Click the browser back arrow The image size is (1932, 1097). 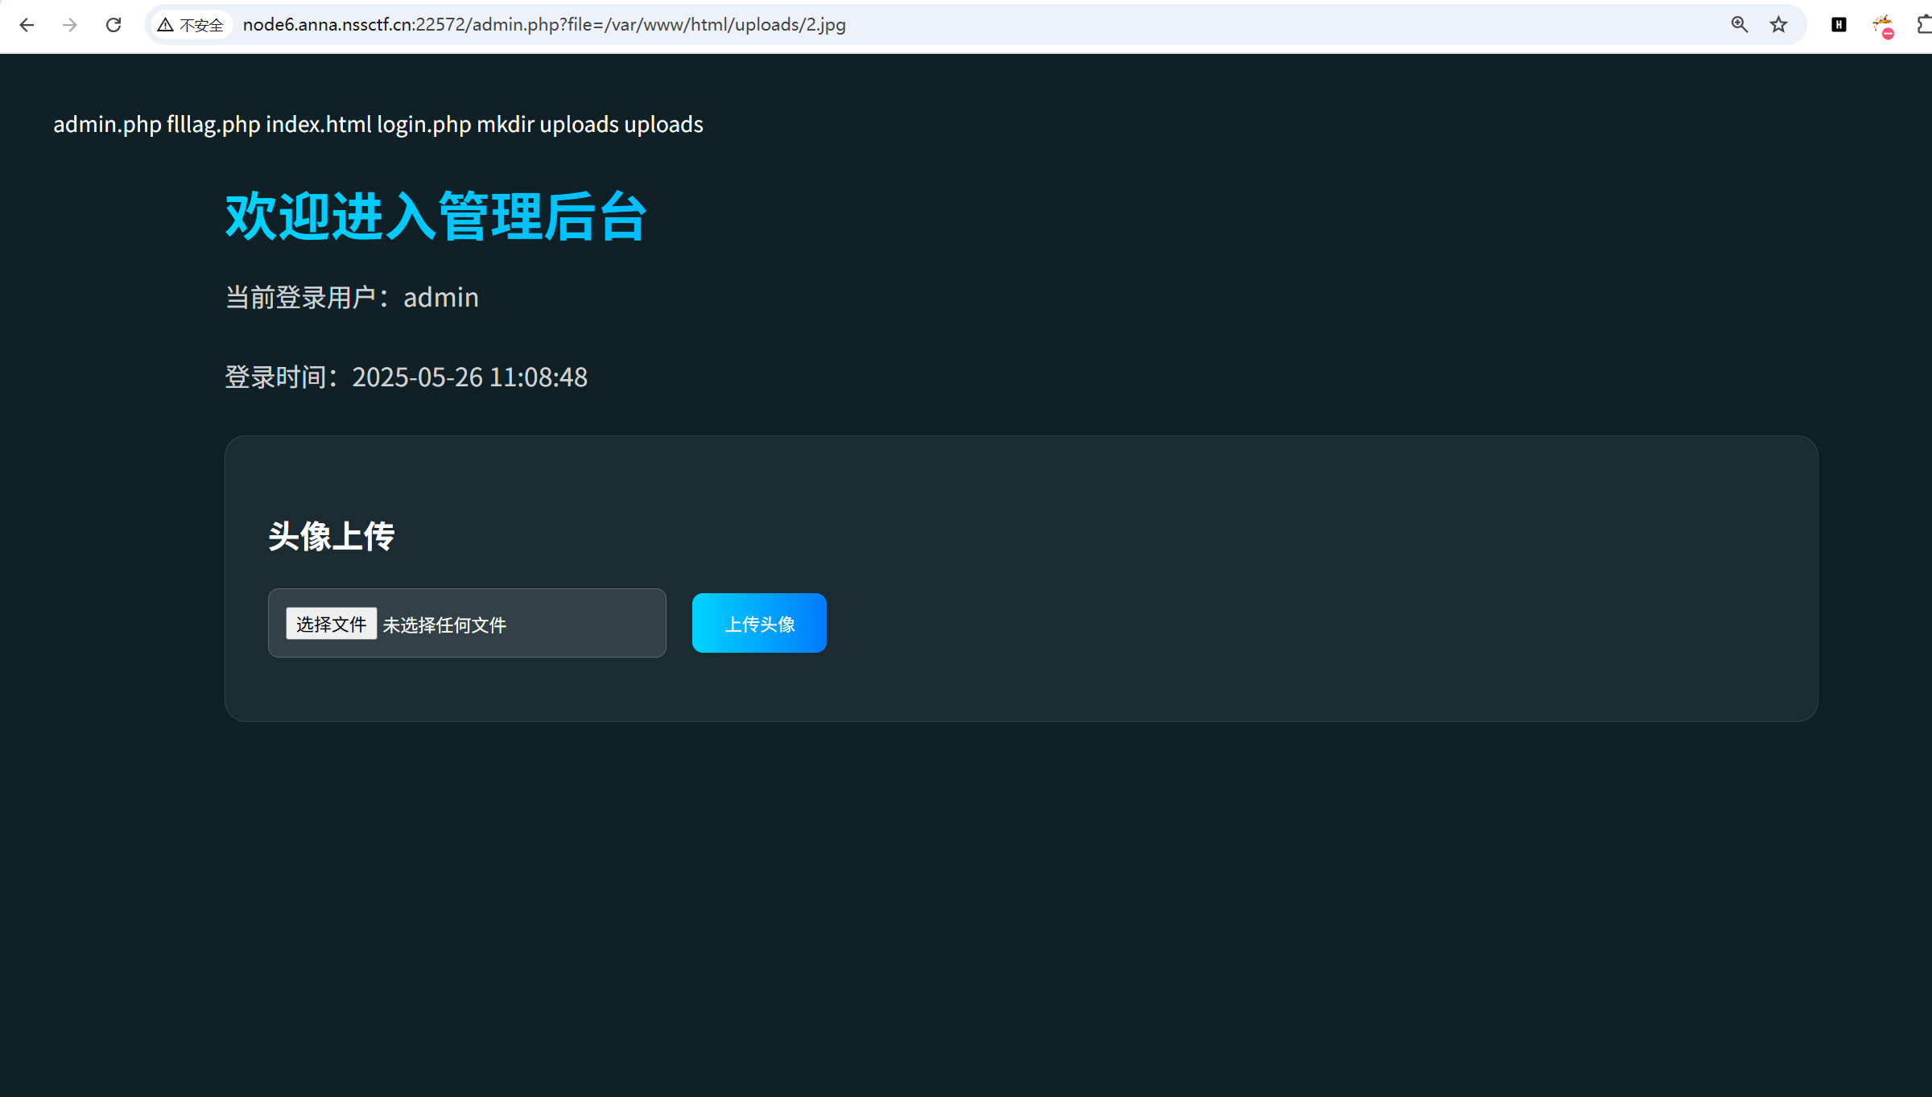click(x=27, y=25)
